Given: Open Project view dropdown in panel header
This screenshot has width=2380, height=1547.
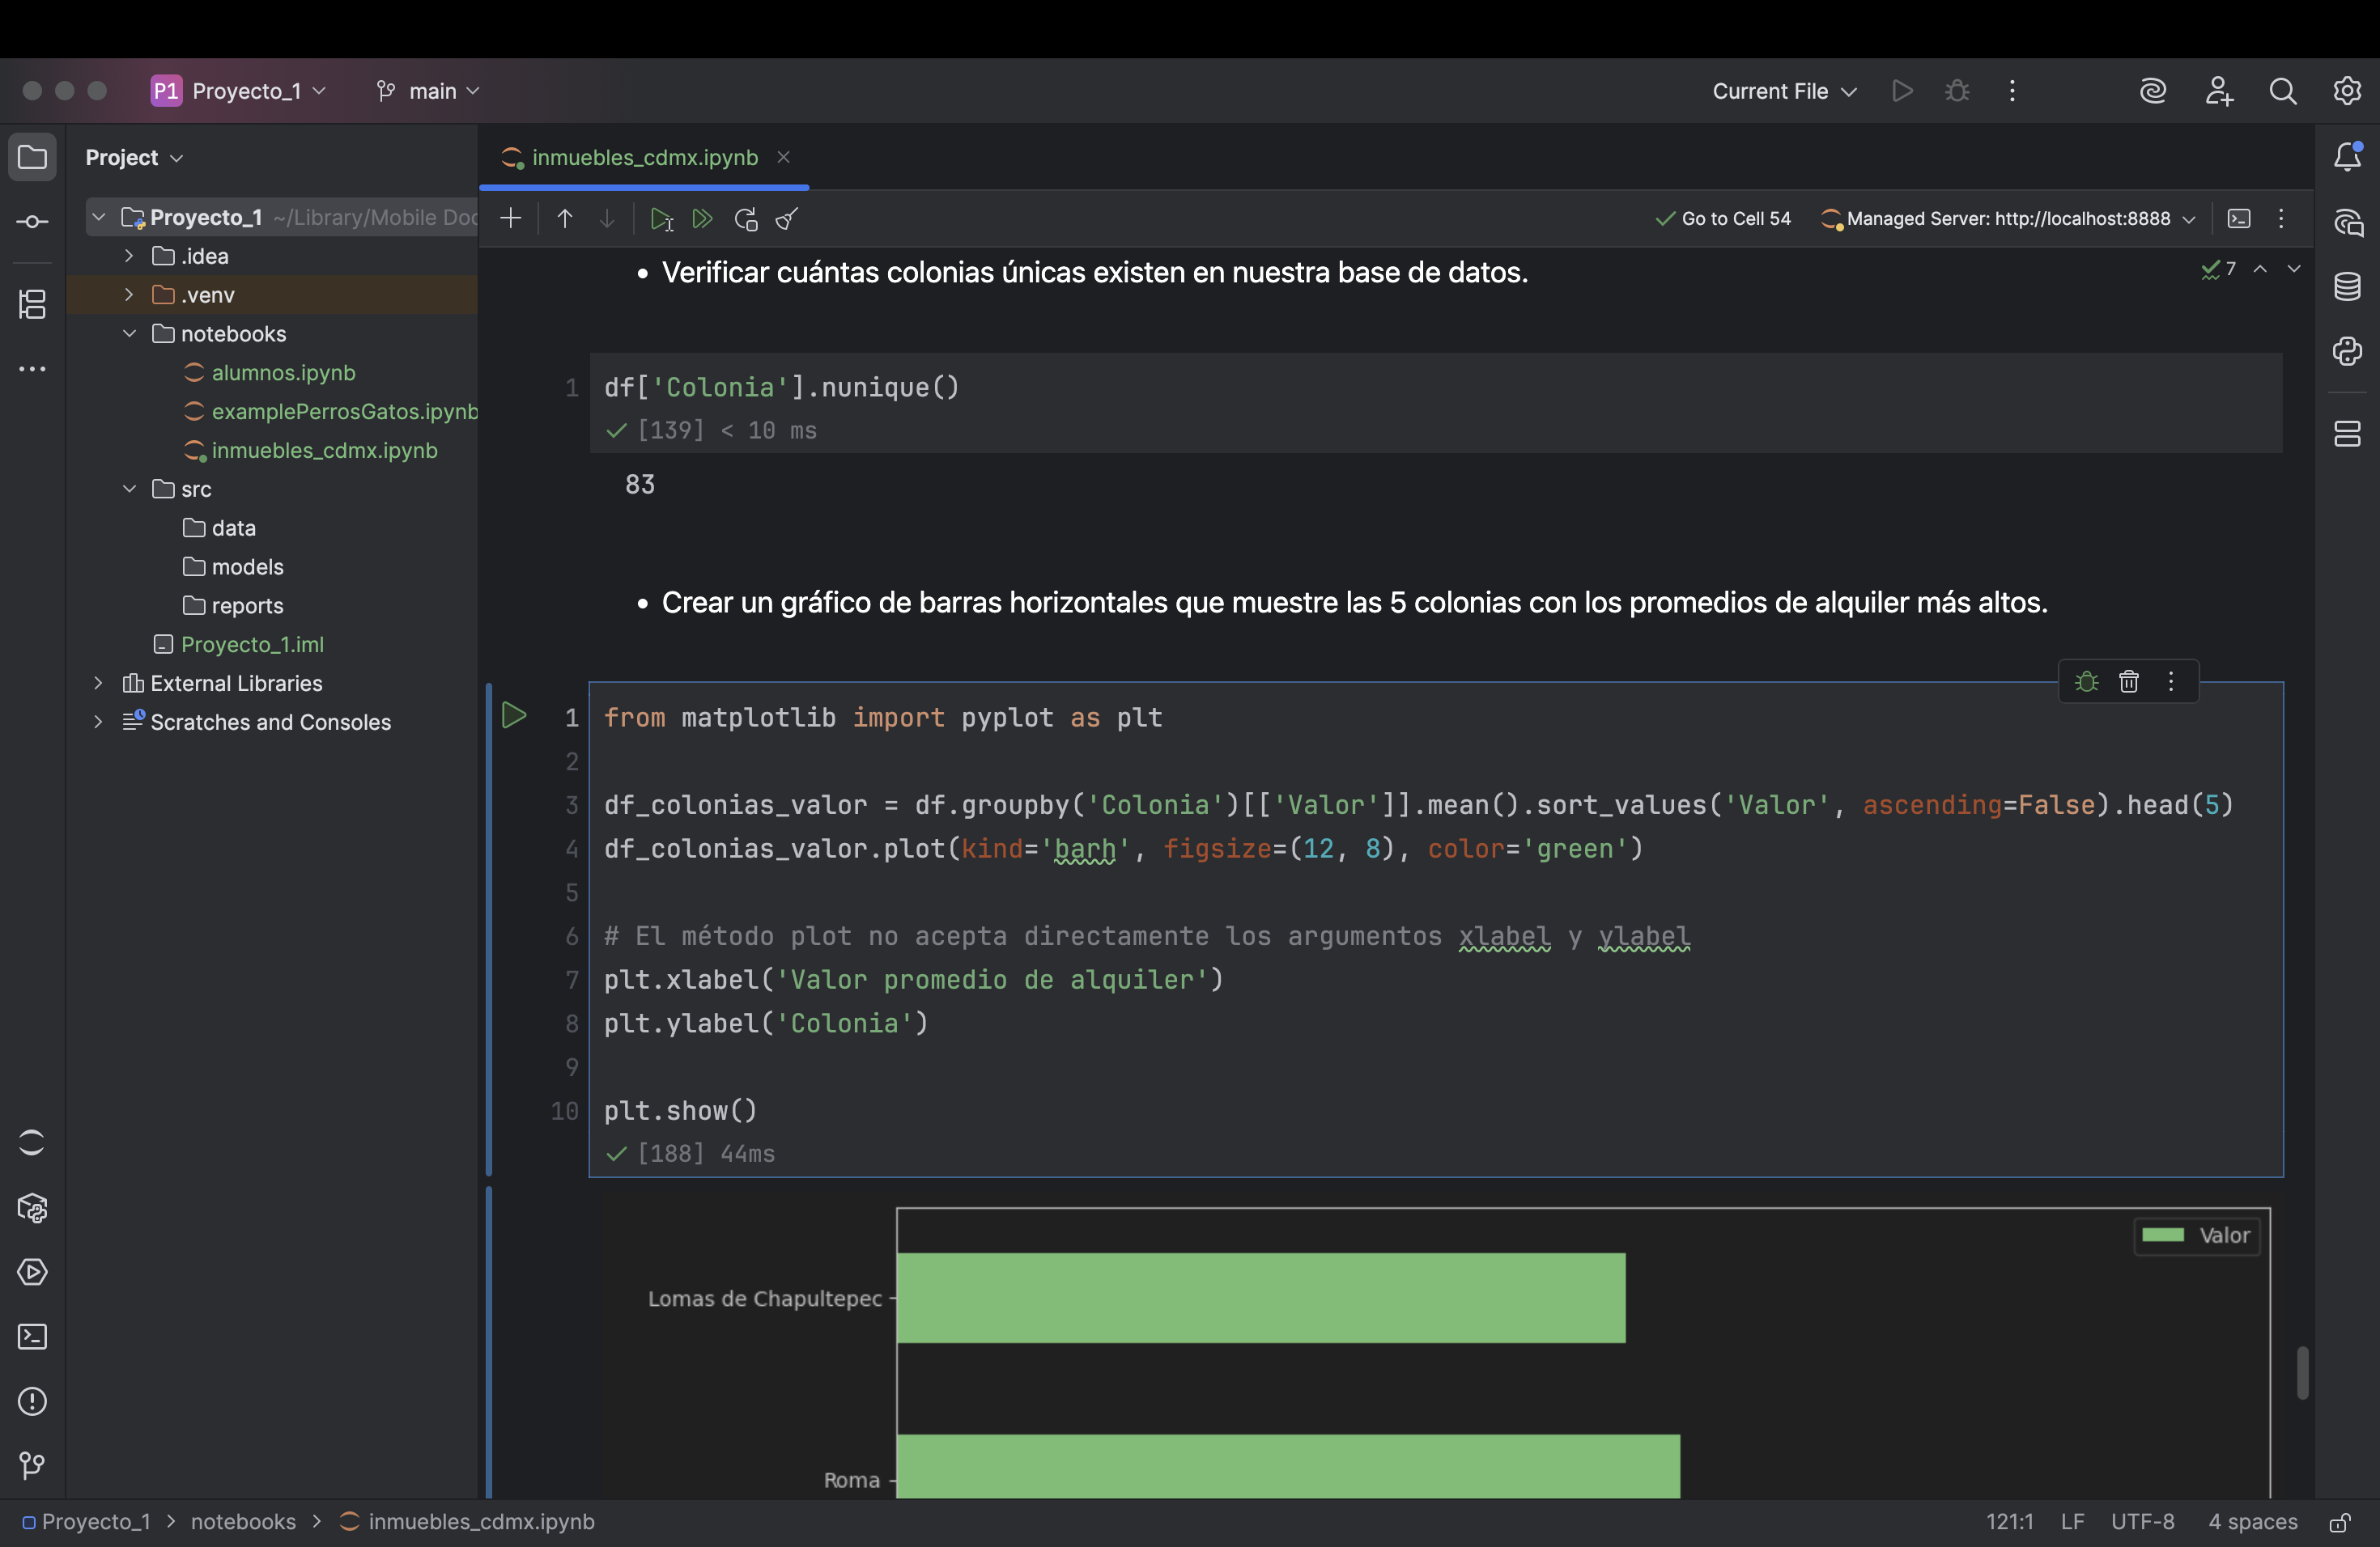Looking at the screenshot, I should (134, 158).
